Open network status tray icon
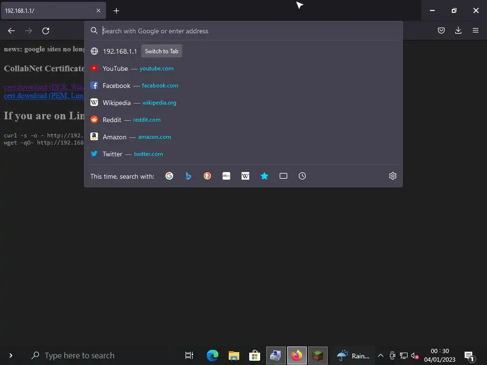The width and height of the screenshot is (487, 365). point(403,355)
